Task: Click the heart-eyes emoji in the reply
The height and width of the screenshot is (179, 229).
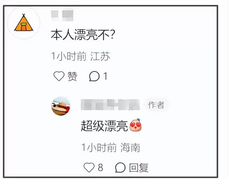Action: click(136, 125)
